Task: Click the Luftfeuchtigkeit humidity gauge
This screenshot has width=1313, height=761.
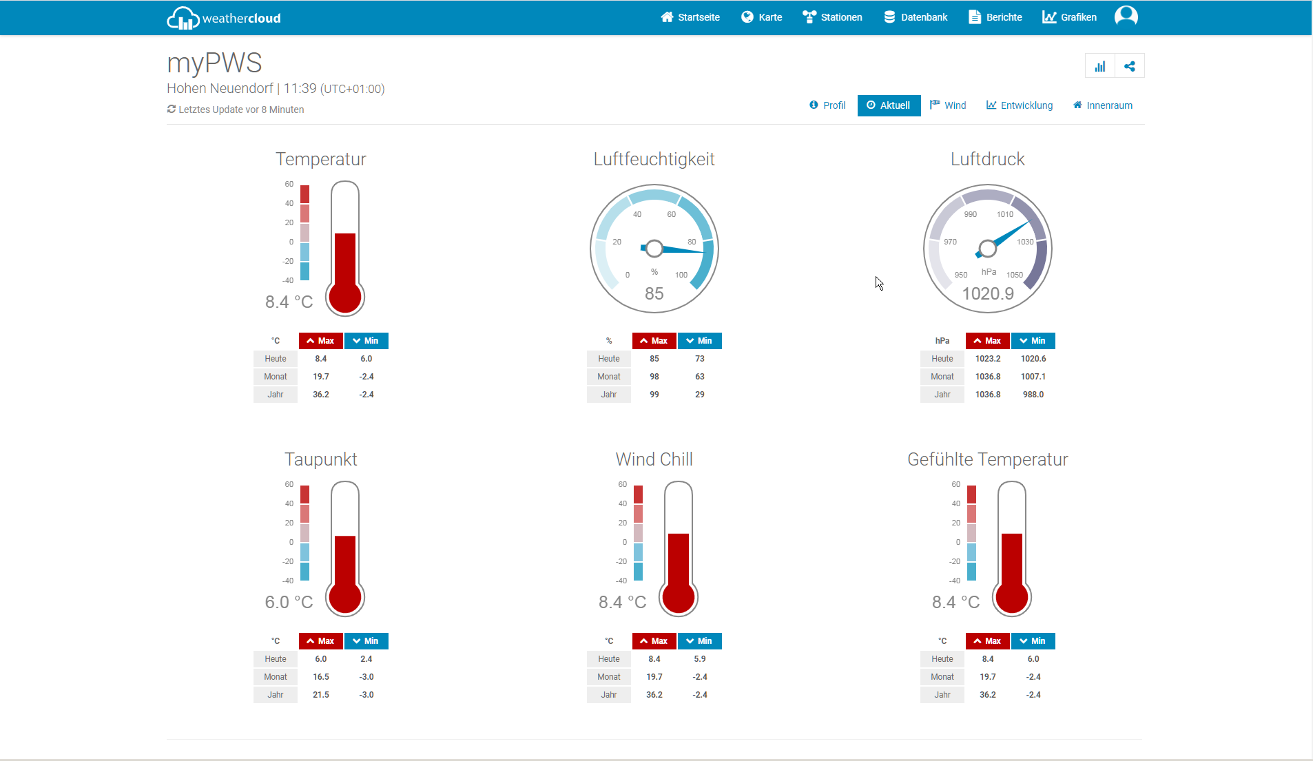Action: coord(654,248)
